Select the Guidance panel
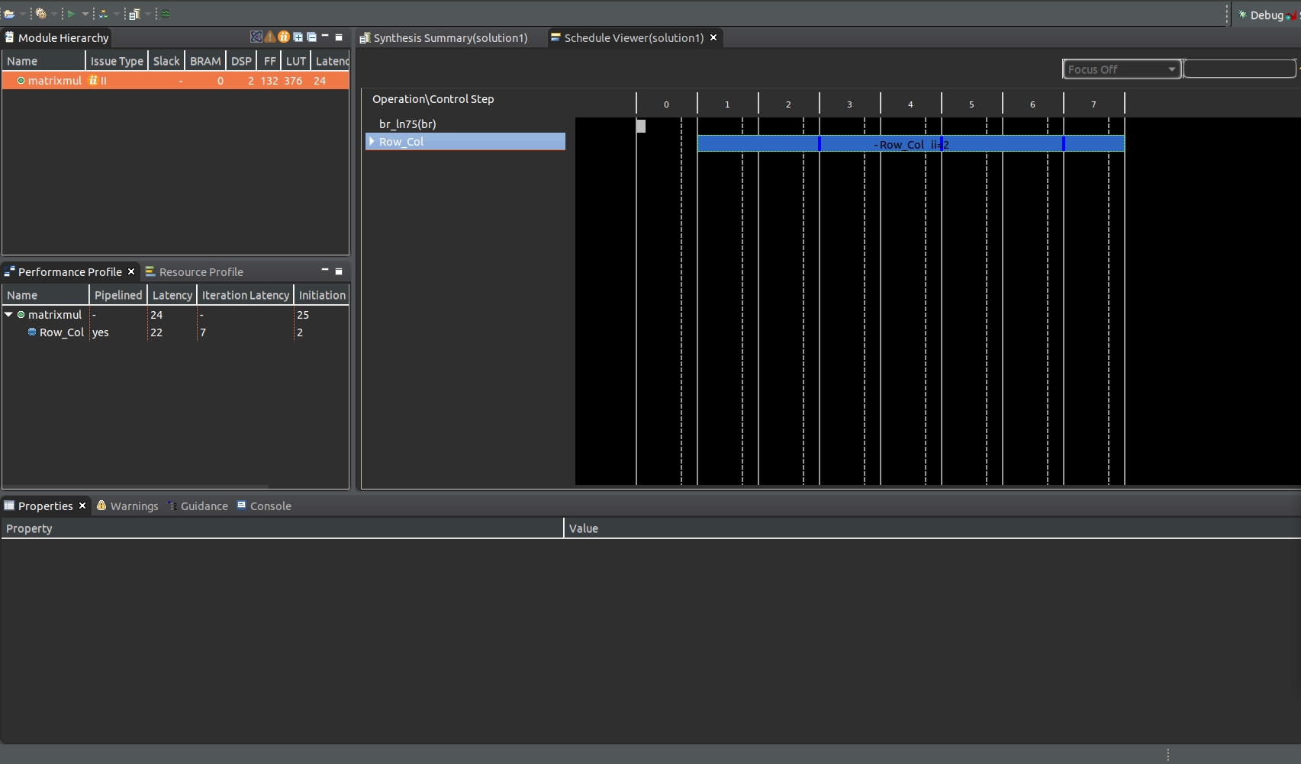Viewport: 1301px width, 764px height. click(x=204, y=506)
